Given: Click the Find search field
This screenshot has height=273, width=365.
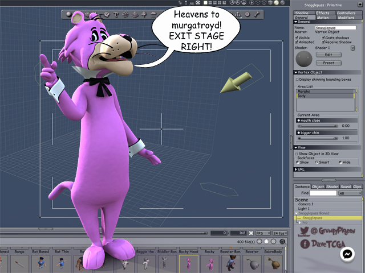Looking at the screenshot, I should pos(323,193).
